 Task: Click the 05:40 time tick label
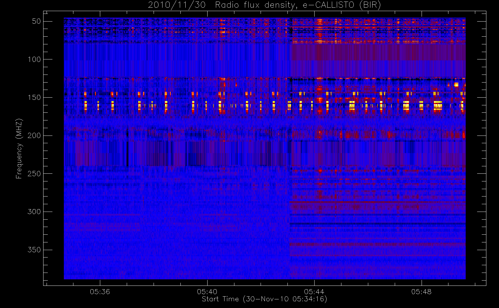207,292
